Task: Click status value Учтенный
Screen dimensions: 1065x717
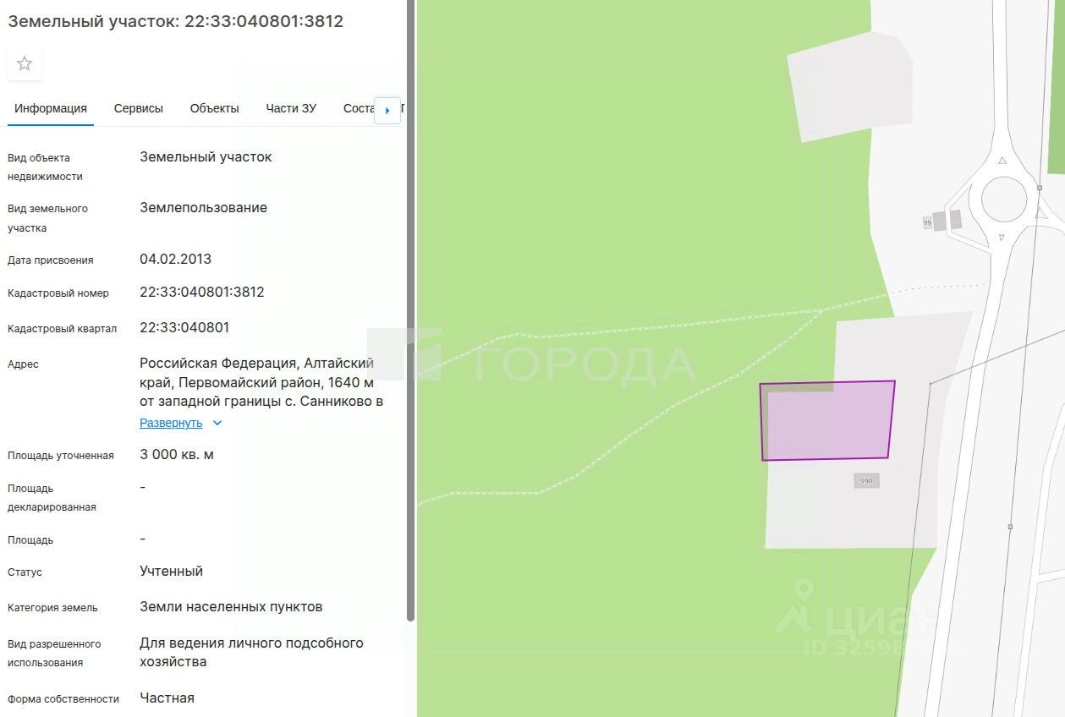Action: tap(172, 572)
